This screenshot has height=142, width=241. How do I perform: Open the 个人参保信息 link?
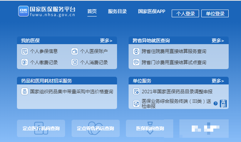pyautogui.click(x=44, y=51)
